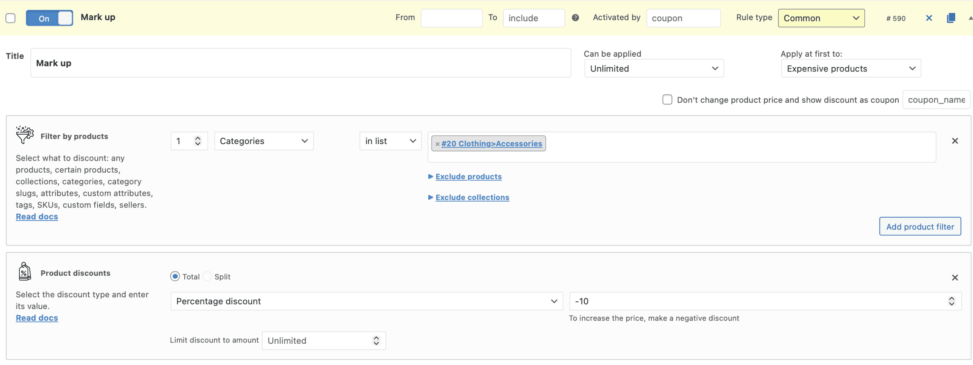
Task: Delete rule #590 with the blue X
Action: pyautogui.click(x=929, y=18)
